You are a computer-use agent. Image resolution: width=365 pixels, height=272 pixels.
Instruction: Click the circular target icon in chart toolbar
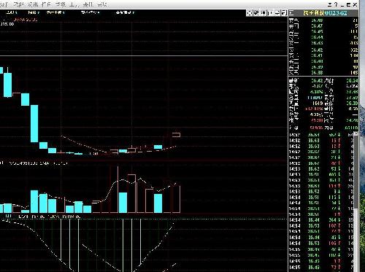pyautogui.click(x=250, y=13)
